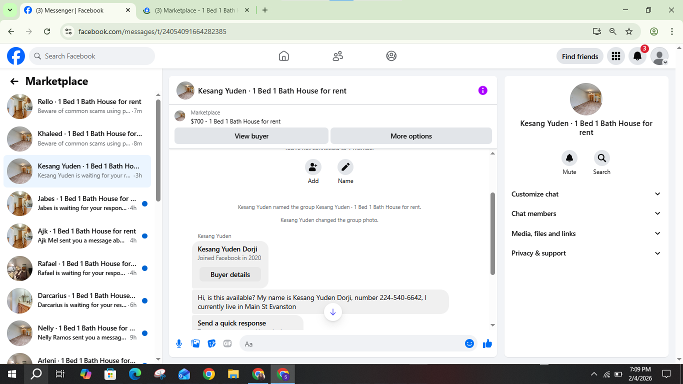Open Rello conversation in list
Screen dimensions: 683x384
(x=77, y=106)
